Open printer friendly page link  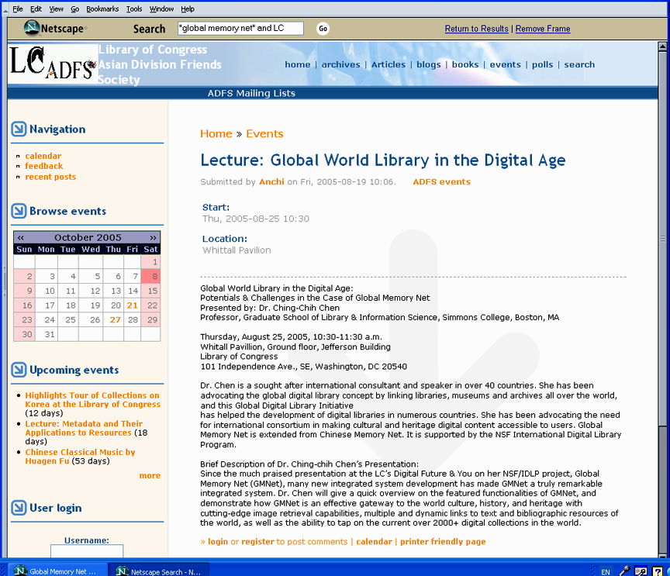click(x=443, y=542)
